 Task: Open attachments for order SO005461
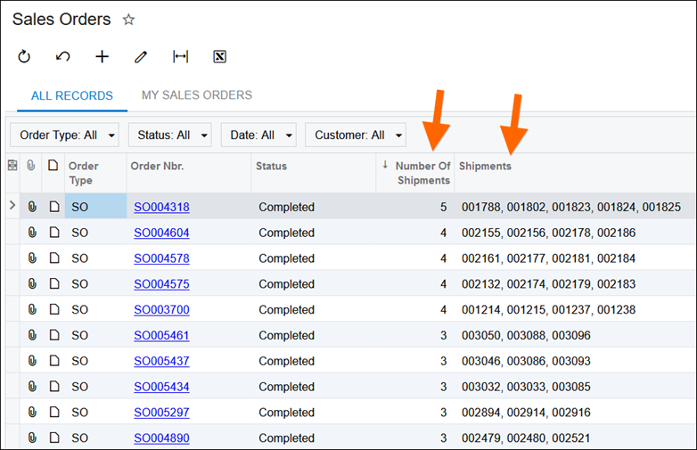[x=32, y=335]
